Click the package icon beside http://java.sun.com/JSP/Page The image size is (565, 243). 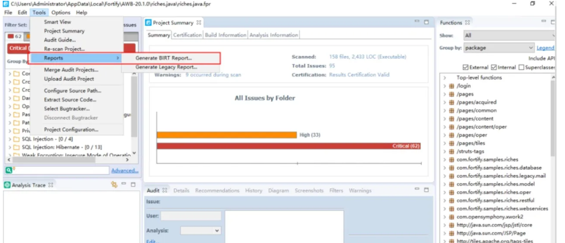coord(451,233)
